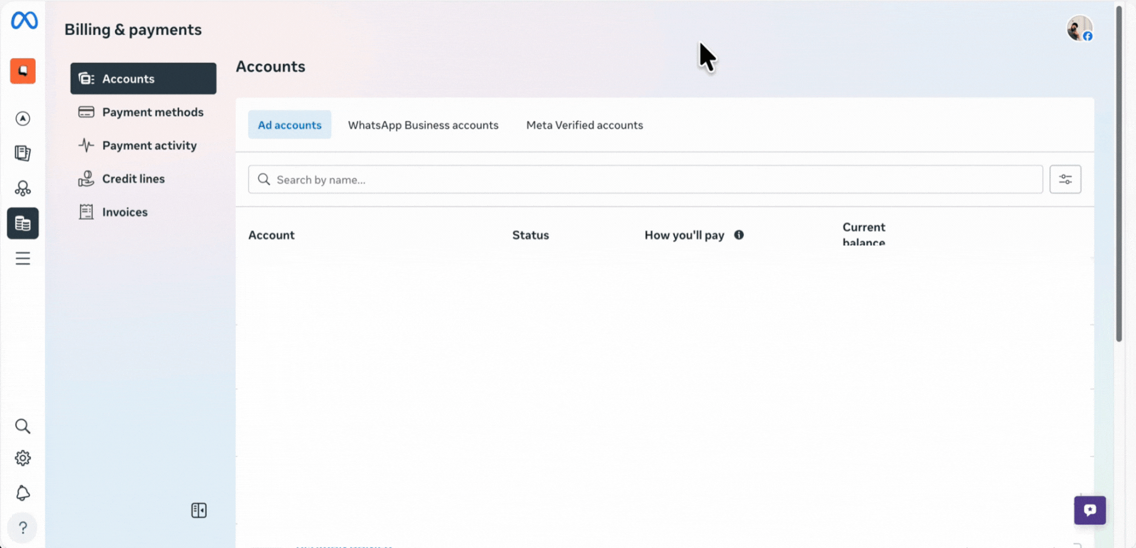Open the profile avatar menu
The image size is (1136, 548).
(x=1080, y=28)
